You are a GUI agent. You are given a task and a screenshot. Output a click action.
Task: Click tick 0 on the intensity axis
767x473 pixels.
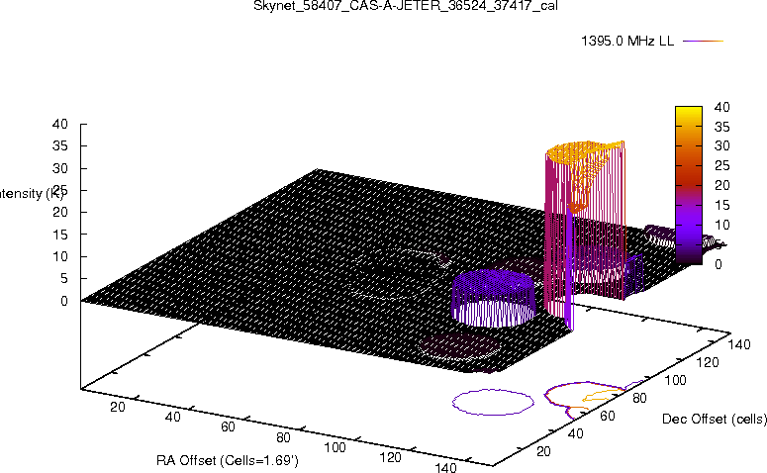click(64, 301)
